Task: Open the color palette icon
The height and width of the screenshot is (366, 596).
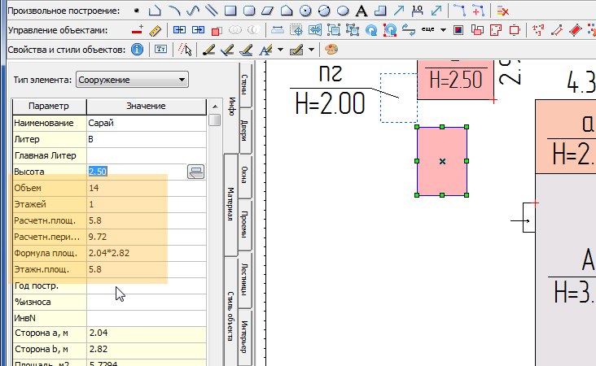Action: 331,50
